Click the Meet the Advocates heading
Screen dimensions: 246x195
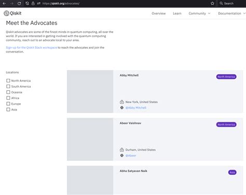click(32, 23)
